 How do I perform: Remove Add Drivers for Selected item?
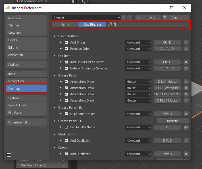point(186,62)
